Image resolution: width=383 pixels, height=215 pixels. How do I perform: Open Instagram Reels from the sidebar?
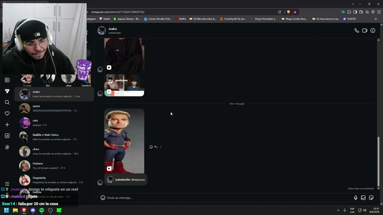click(x=7, y=80)
